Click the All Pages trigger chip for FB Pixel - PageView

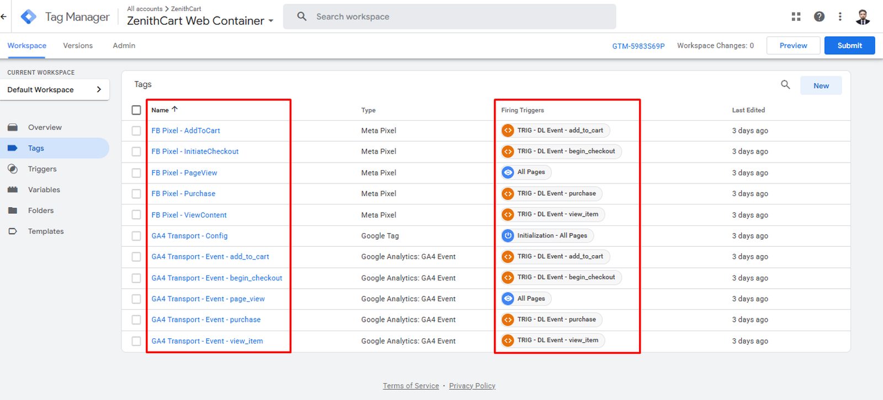(x=526, y=172)
